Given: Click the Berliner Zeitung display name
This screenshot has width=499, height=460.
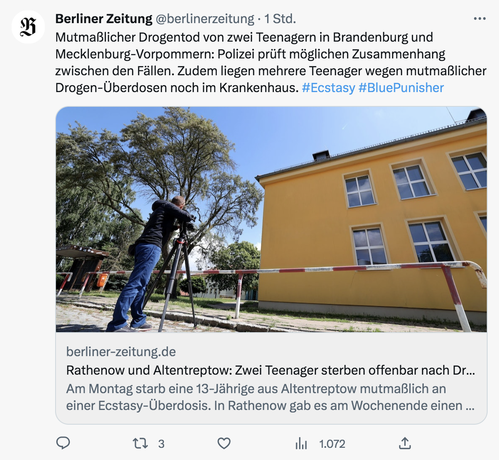Looking at the screenshot, I should pos(104,19).
